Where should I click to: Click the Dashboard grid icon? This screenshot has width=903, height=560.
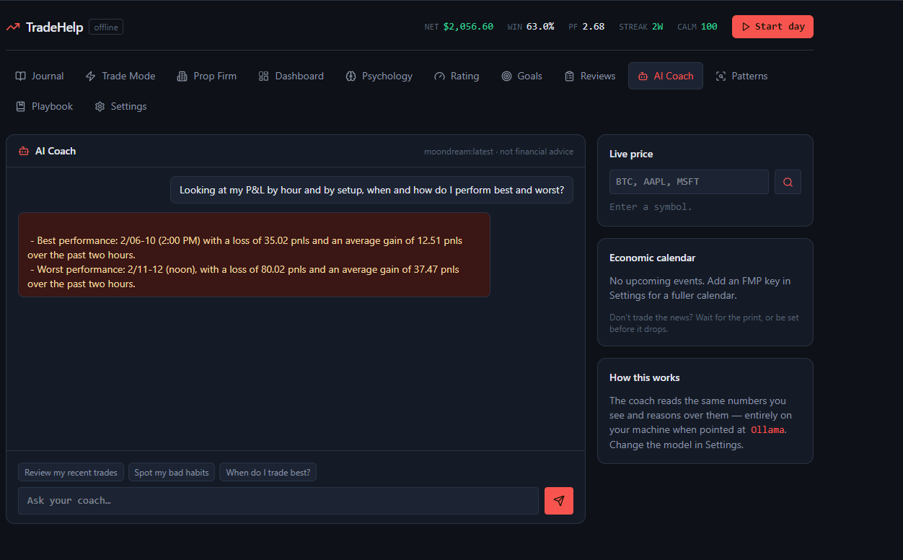[x=263, y=76]
